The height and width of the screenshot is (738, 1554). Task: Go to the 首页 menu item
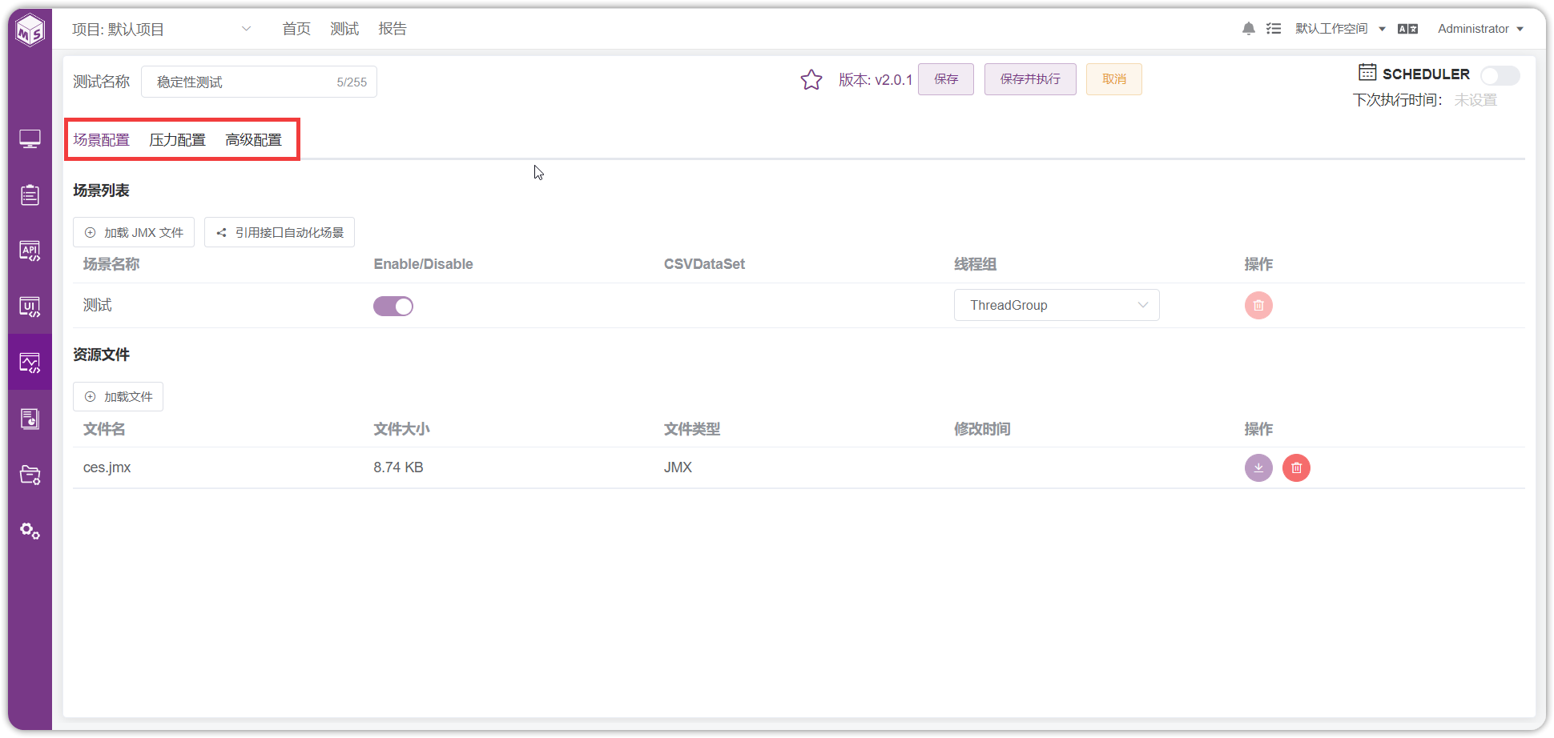coord(296,29)
